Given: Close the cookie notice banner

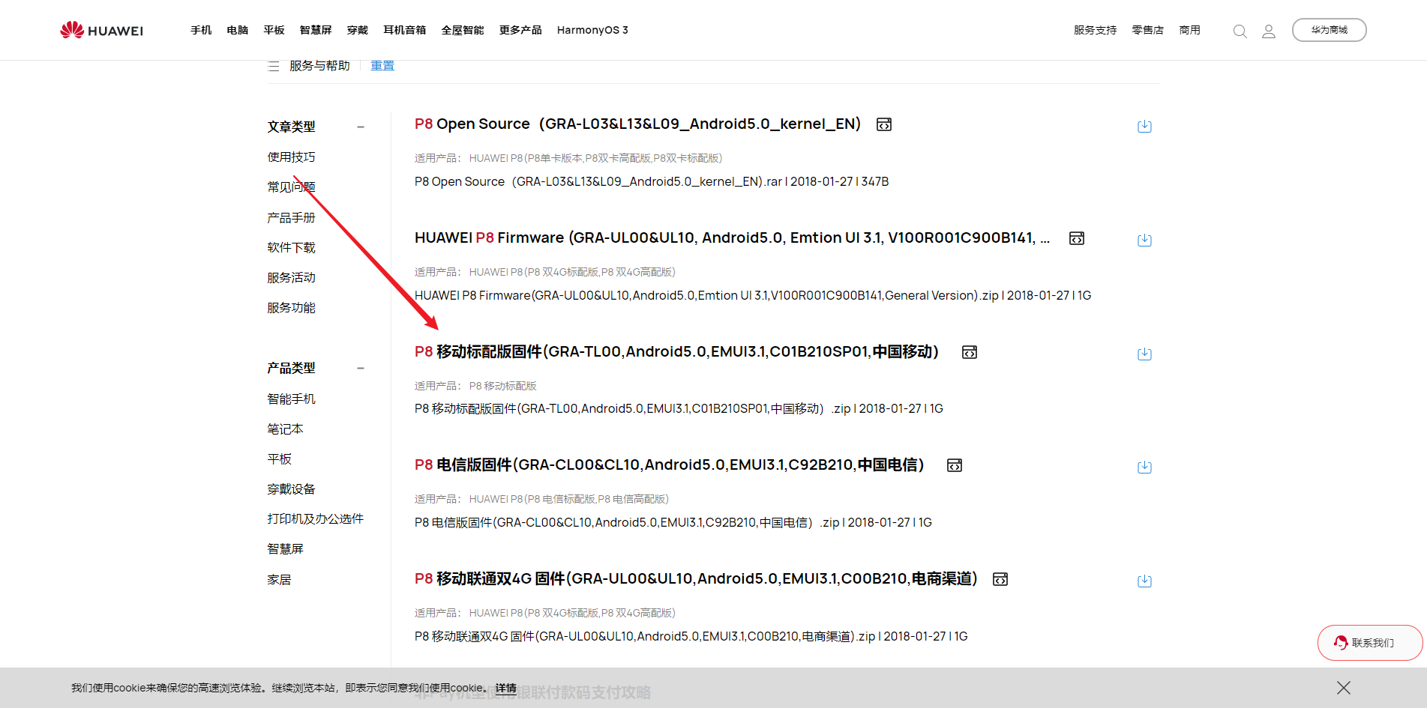Looking at the screenshot, I should [1344, 688].
